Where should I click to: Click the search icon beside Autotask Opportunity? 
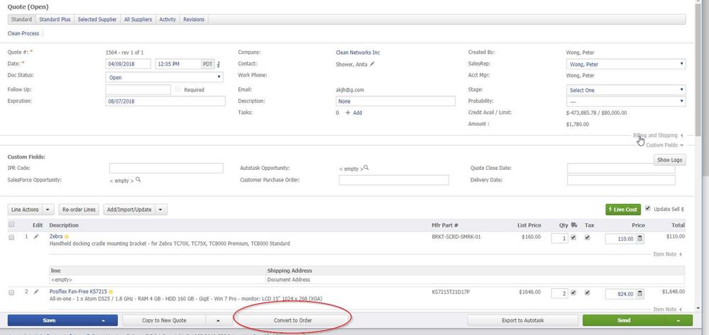click(368, 169)
